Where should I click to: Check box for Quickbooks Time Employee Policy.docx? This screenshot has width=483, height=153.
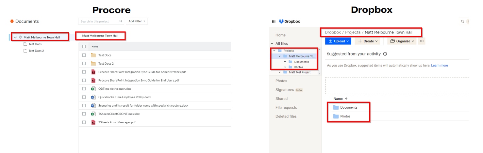click(84, 97)
